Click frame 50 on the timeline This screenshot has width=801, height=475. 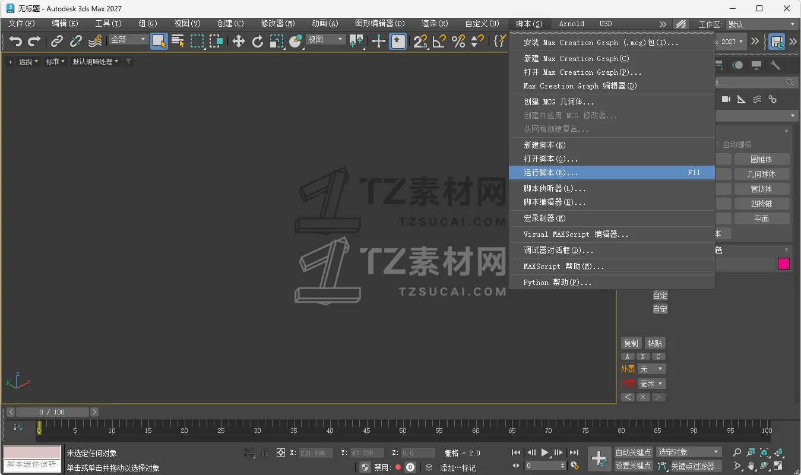403,430
